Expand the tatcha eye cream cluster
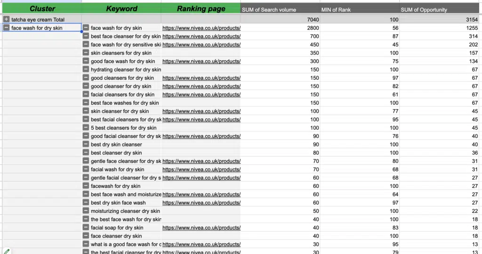This screenshot has width=482, height=254. pyautogui.click(x=6, y=20)
